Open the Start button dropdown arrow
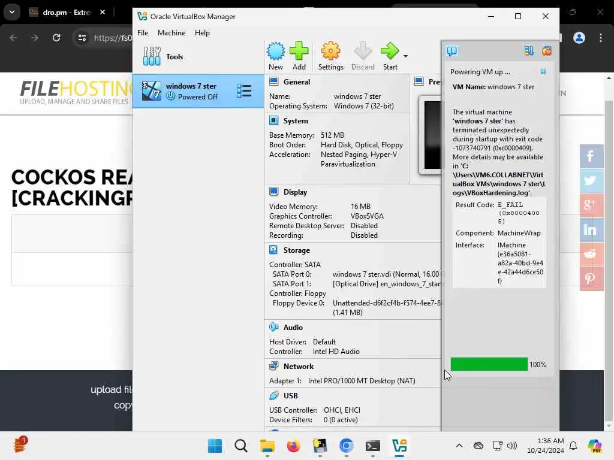Image resolution: width=614 pixels, height=460 pixels. [x=406, y=56]
